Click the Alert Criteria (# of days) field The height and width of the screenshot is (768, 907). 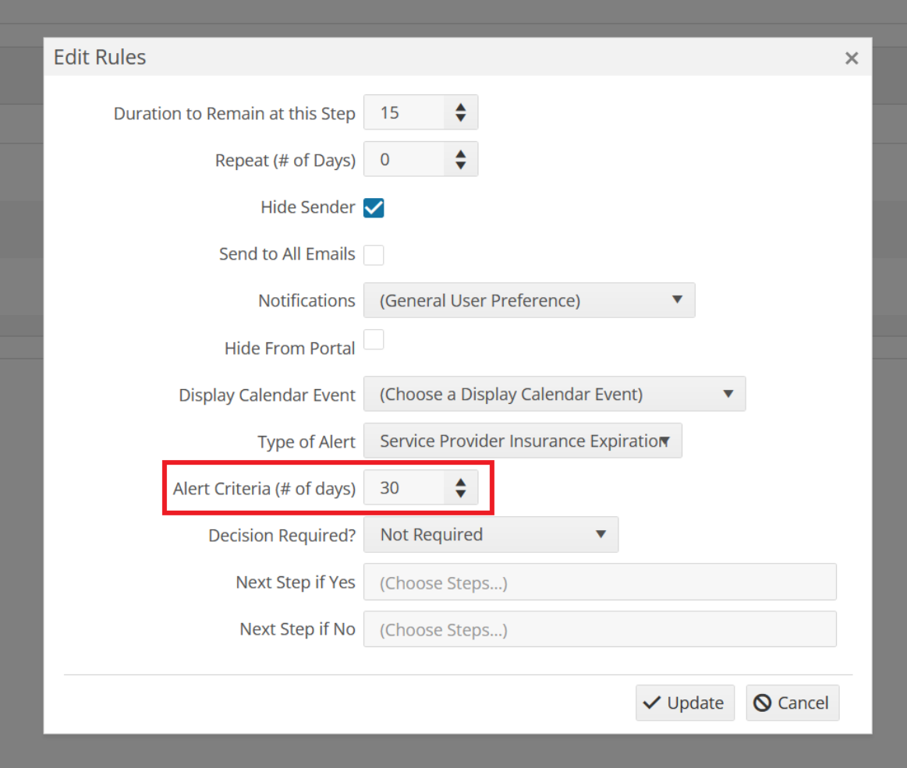point(404,487)
